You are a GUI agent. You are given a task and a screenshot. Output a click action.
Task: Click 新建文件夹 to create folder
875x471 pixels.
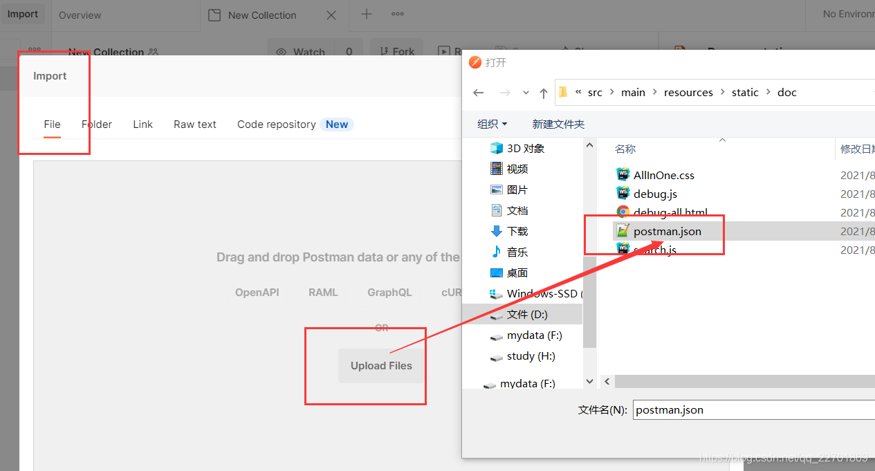[558, 124]
